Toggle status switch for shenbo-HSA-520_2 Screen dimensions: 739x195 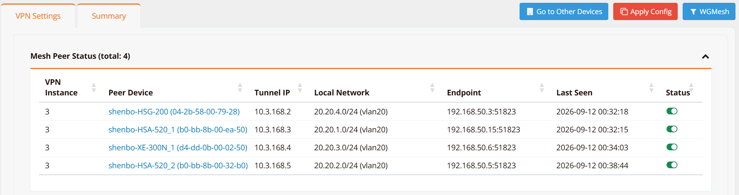672,165
